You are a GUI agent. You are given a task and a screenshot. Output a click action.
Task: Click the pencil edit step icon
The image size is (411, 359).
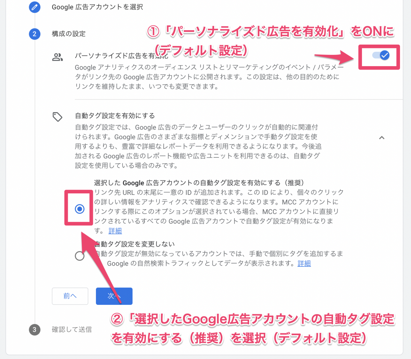35,7
